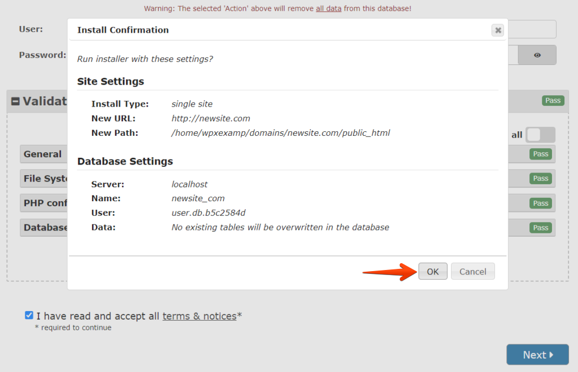Click the Validation header Pass badge
The width and height of the screenshot is (578, 372).
pos(553,100)
